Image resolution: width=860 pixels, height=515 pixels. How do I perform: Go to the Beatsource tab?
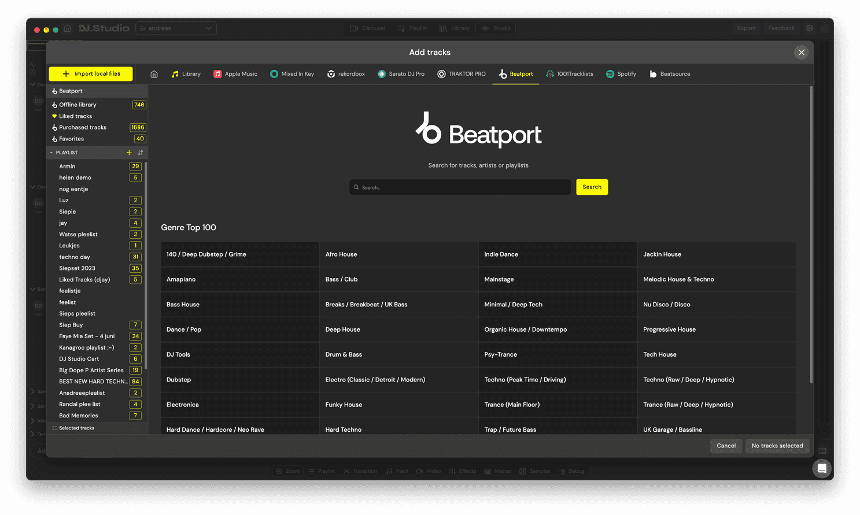click(x=670, y=74)
